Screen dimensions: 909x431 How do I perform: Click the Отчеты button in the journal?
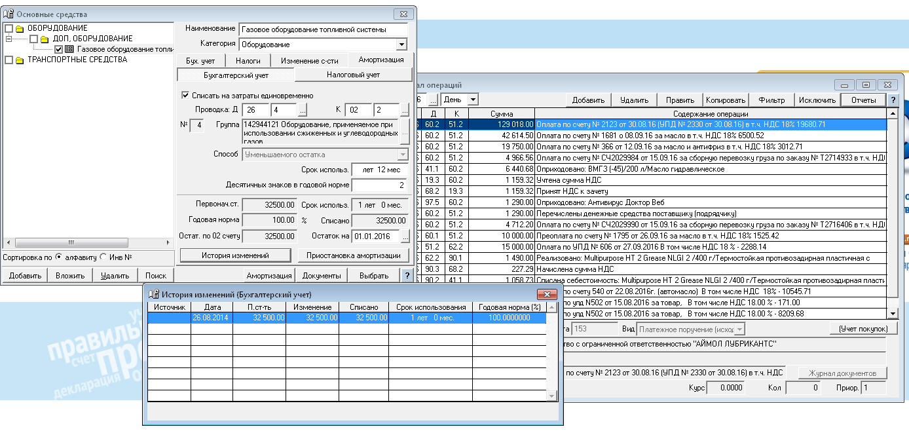point(863,100)
